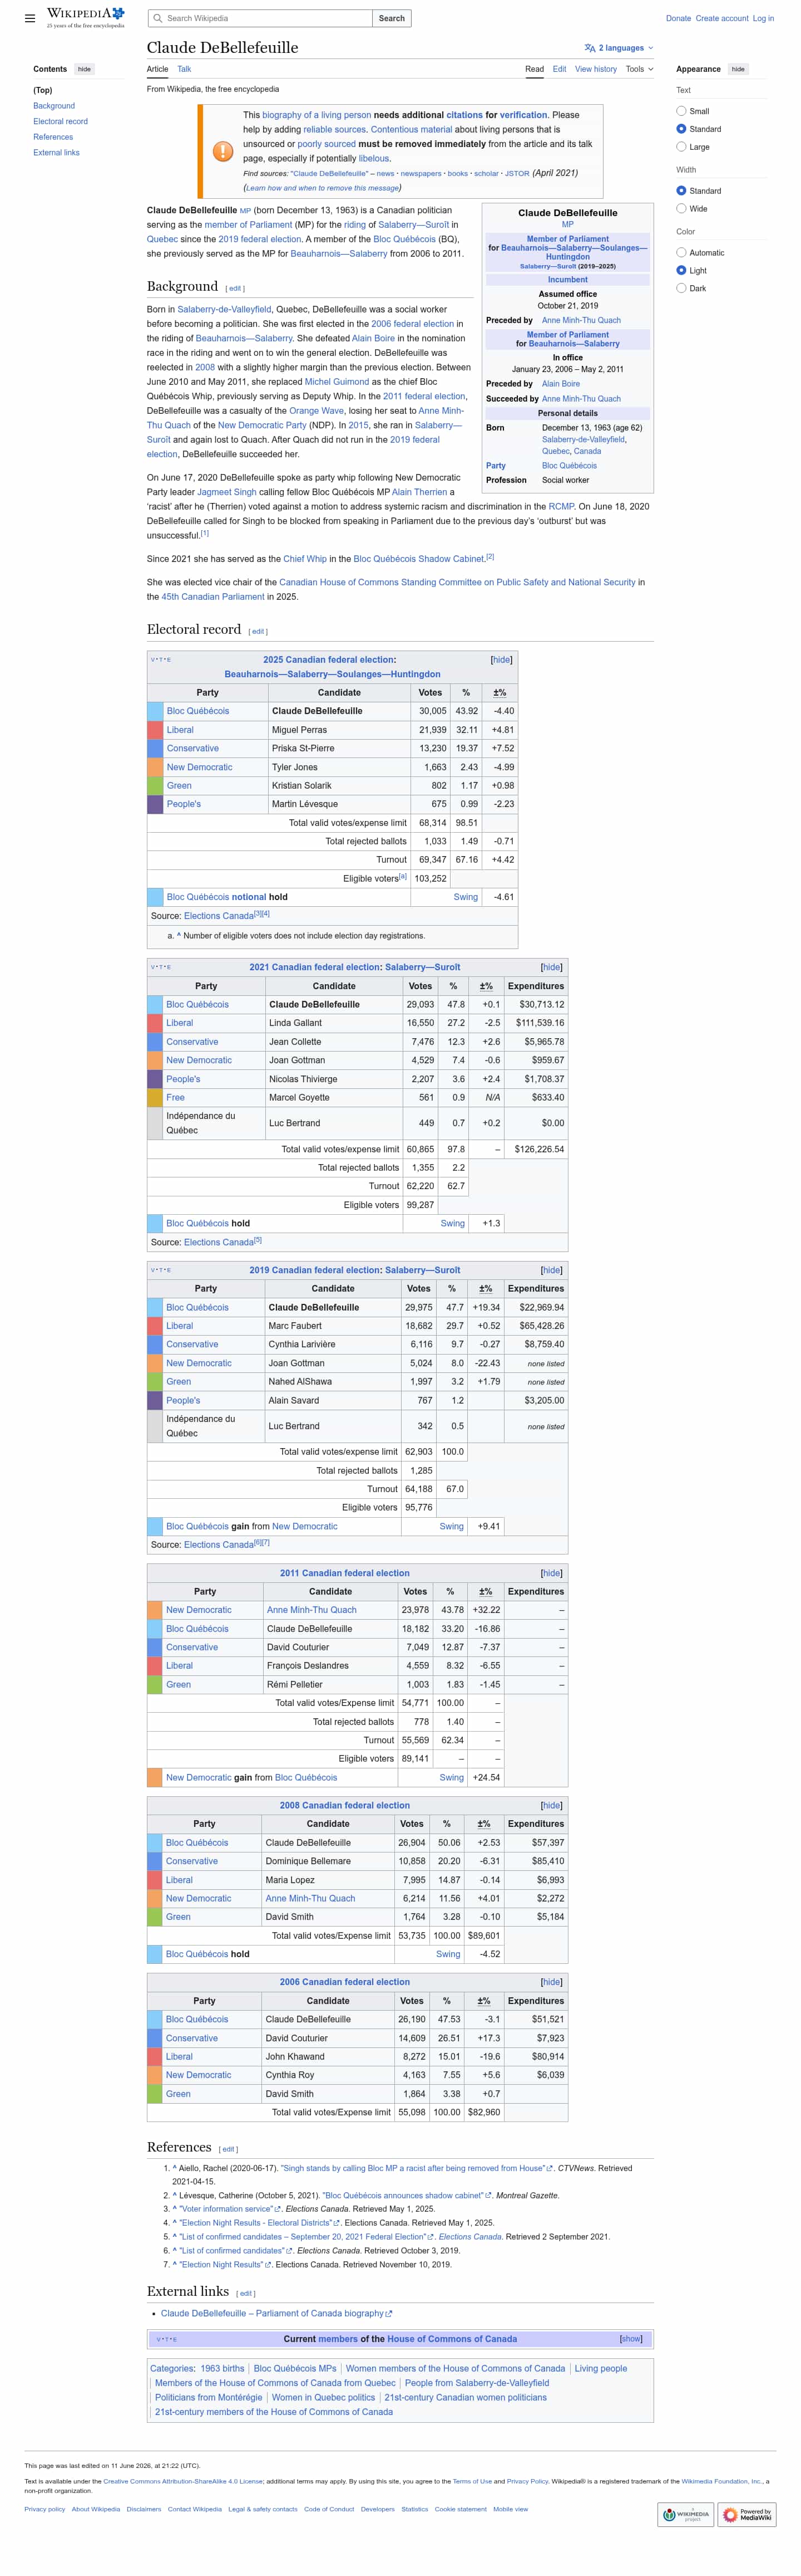Open the main menu hamburger icon
The image size is (801, 2576).
pos(30,18)
